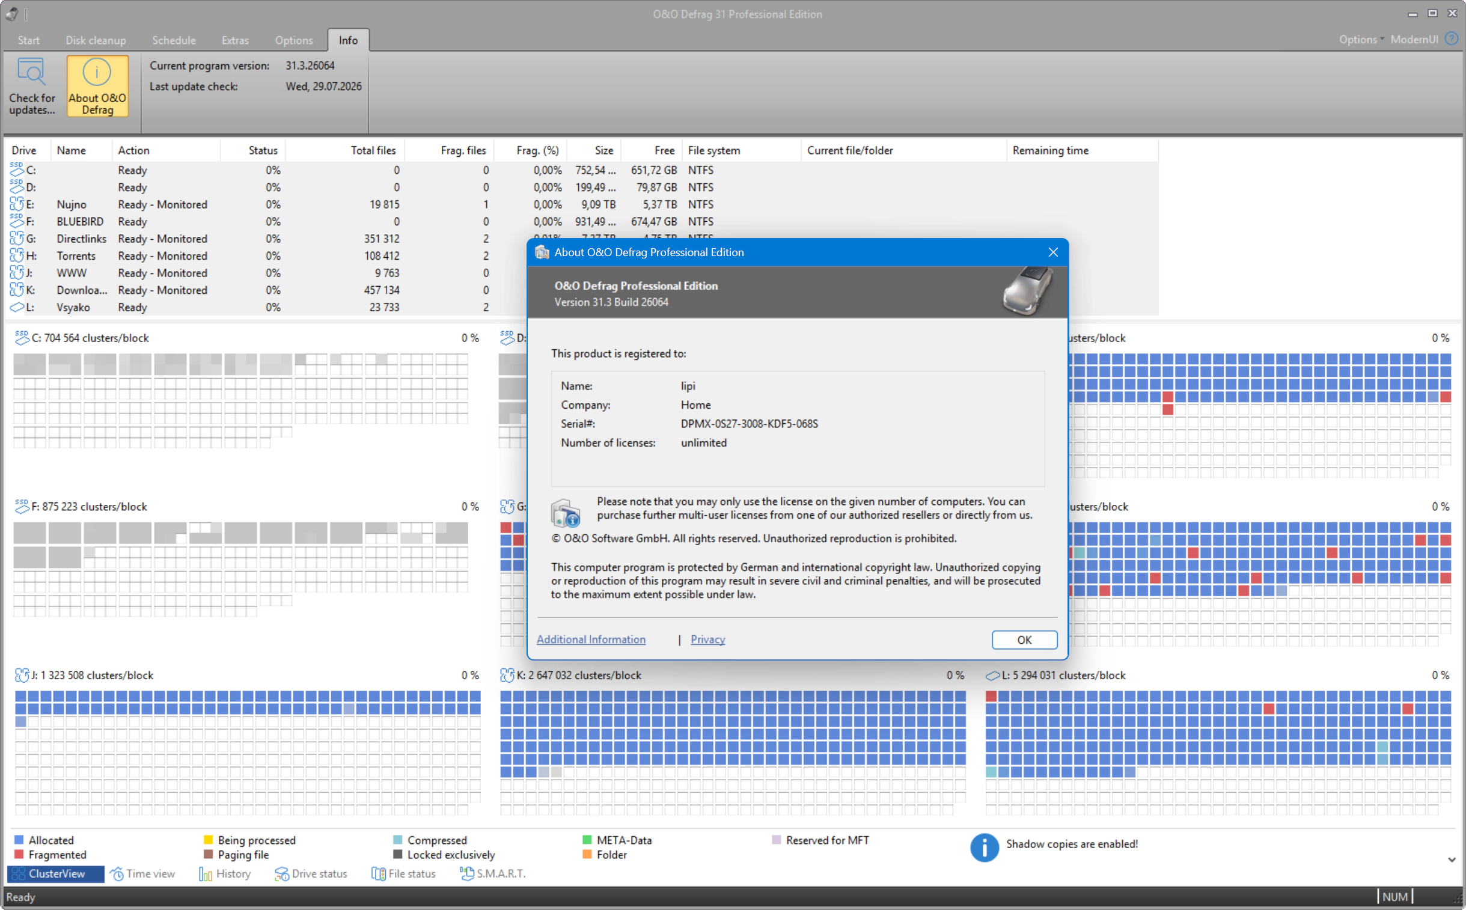1466x910 pixels.
Task: Click the Paging file legend swatch
Action: pos(208,854)
